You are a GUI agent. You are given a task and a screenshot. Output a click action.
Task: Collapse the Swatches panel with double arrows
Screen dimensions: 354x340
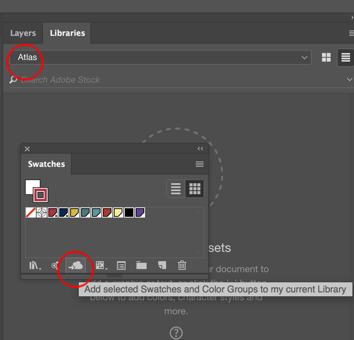200,149
